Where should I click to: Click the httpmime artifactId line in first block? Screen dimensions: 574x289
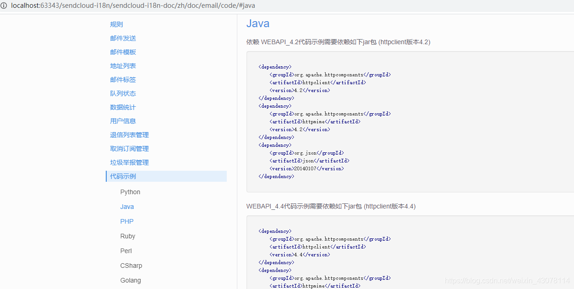tap(315, 121)
